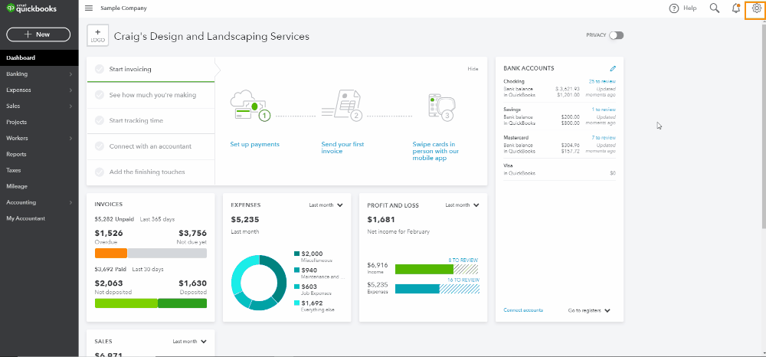Click the Visa account row
766x357 pixels.
559,169
